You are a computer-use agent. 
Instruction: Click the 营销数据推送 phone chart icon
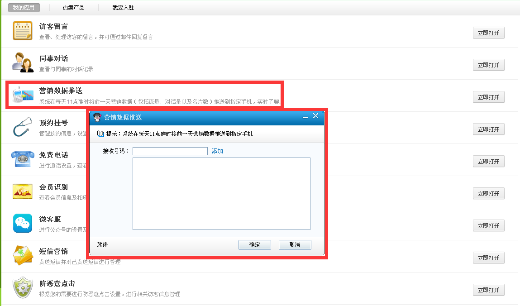pos(22,95)
